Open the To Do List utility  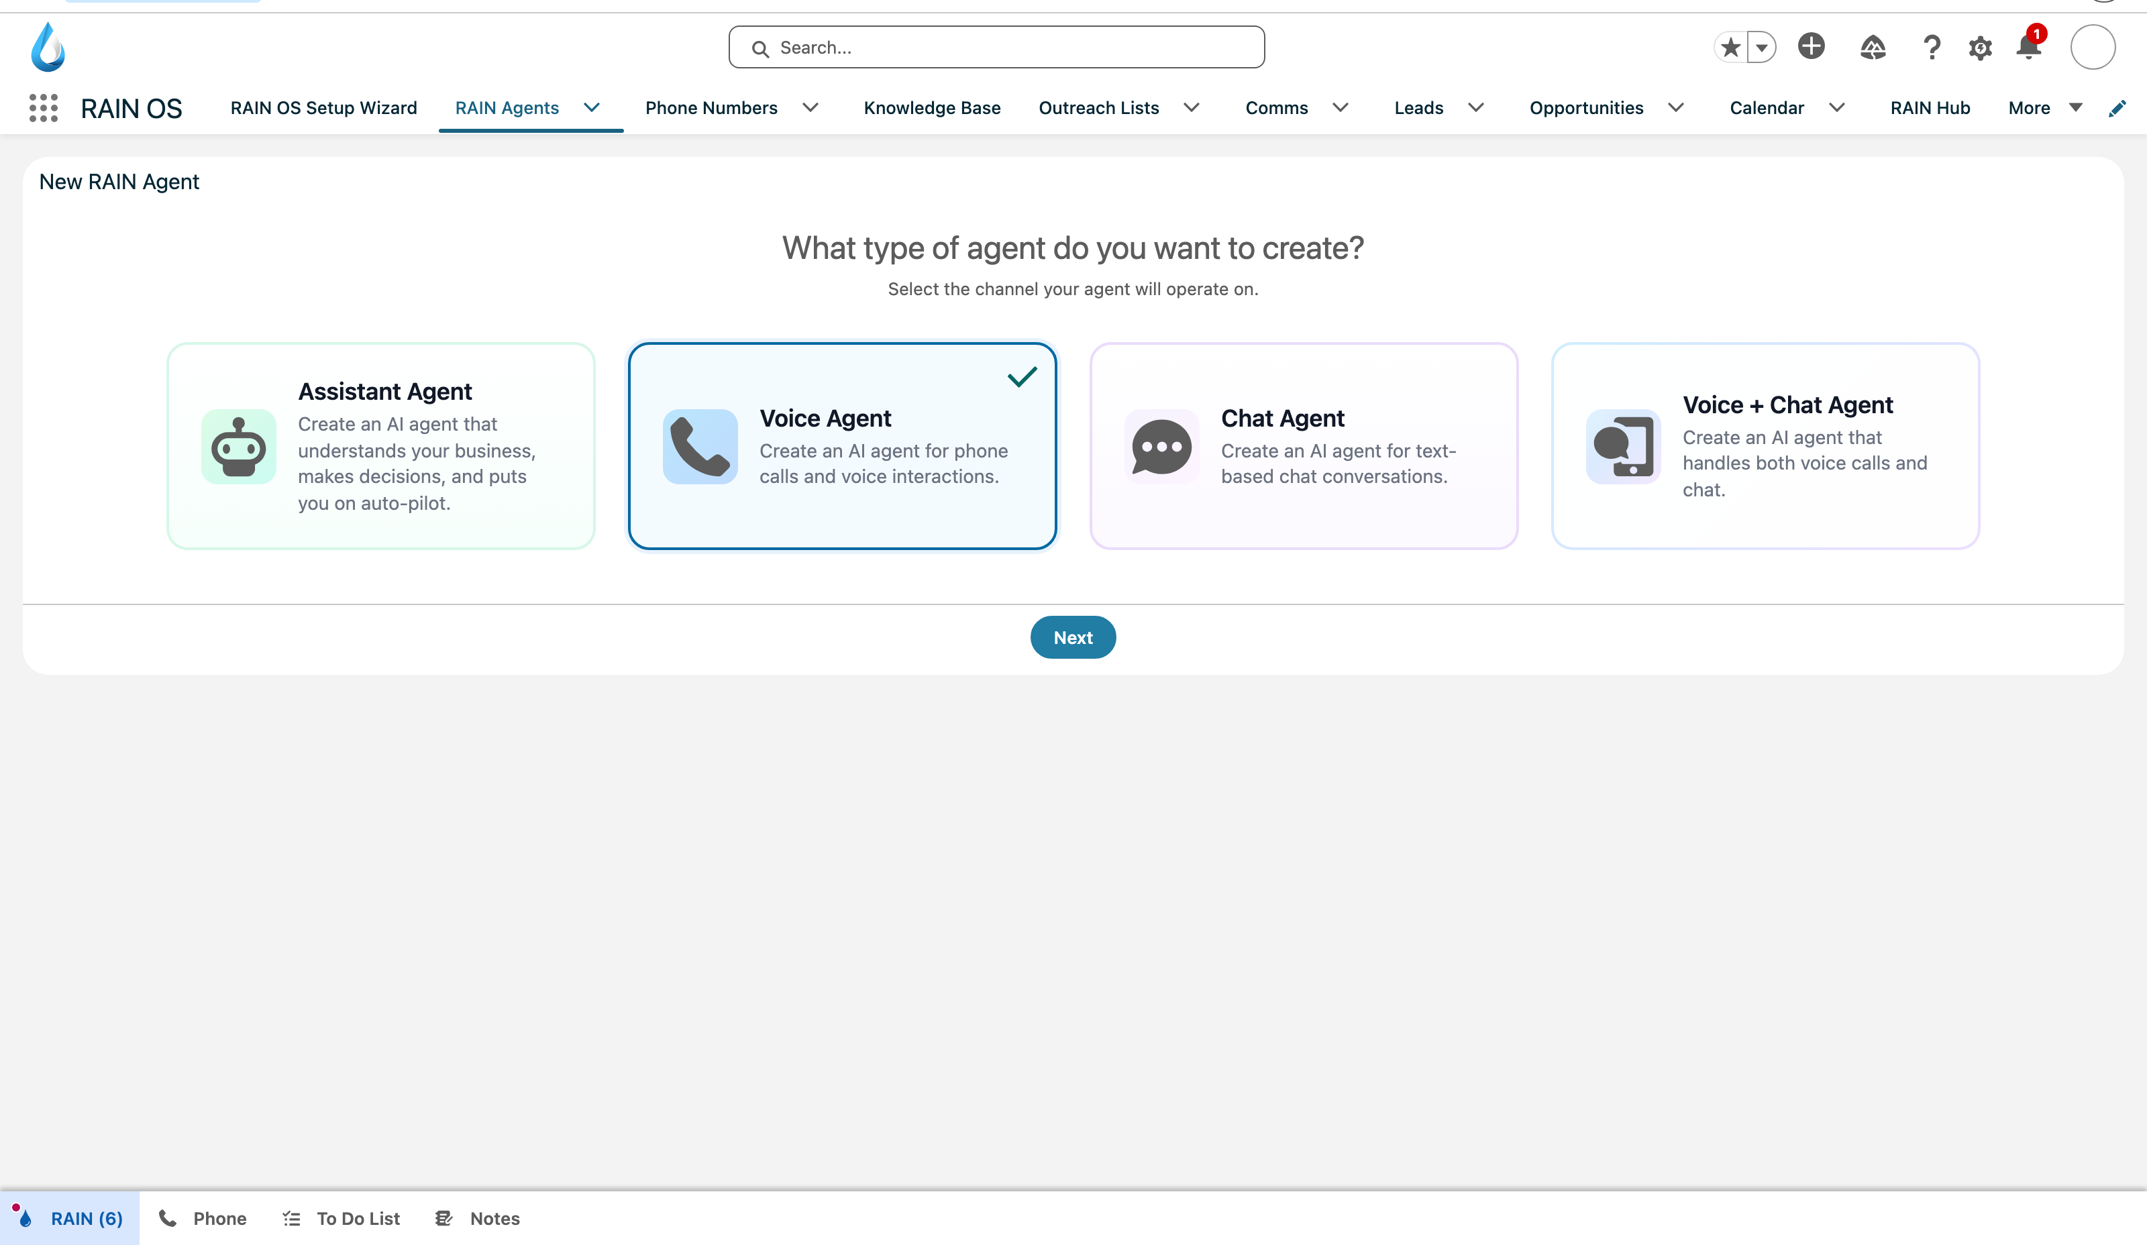coord(341,1217)
